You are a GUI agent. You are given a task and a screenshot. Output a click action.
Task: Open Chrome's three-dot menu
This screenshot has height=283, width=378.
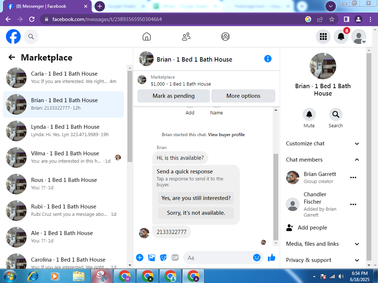coord(371,19)
